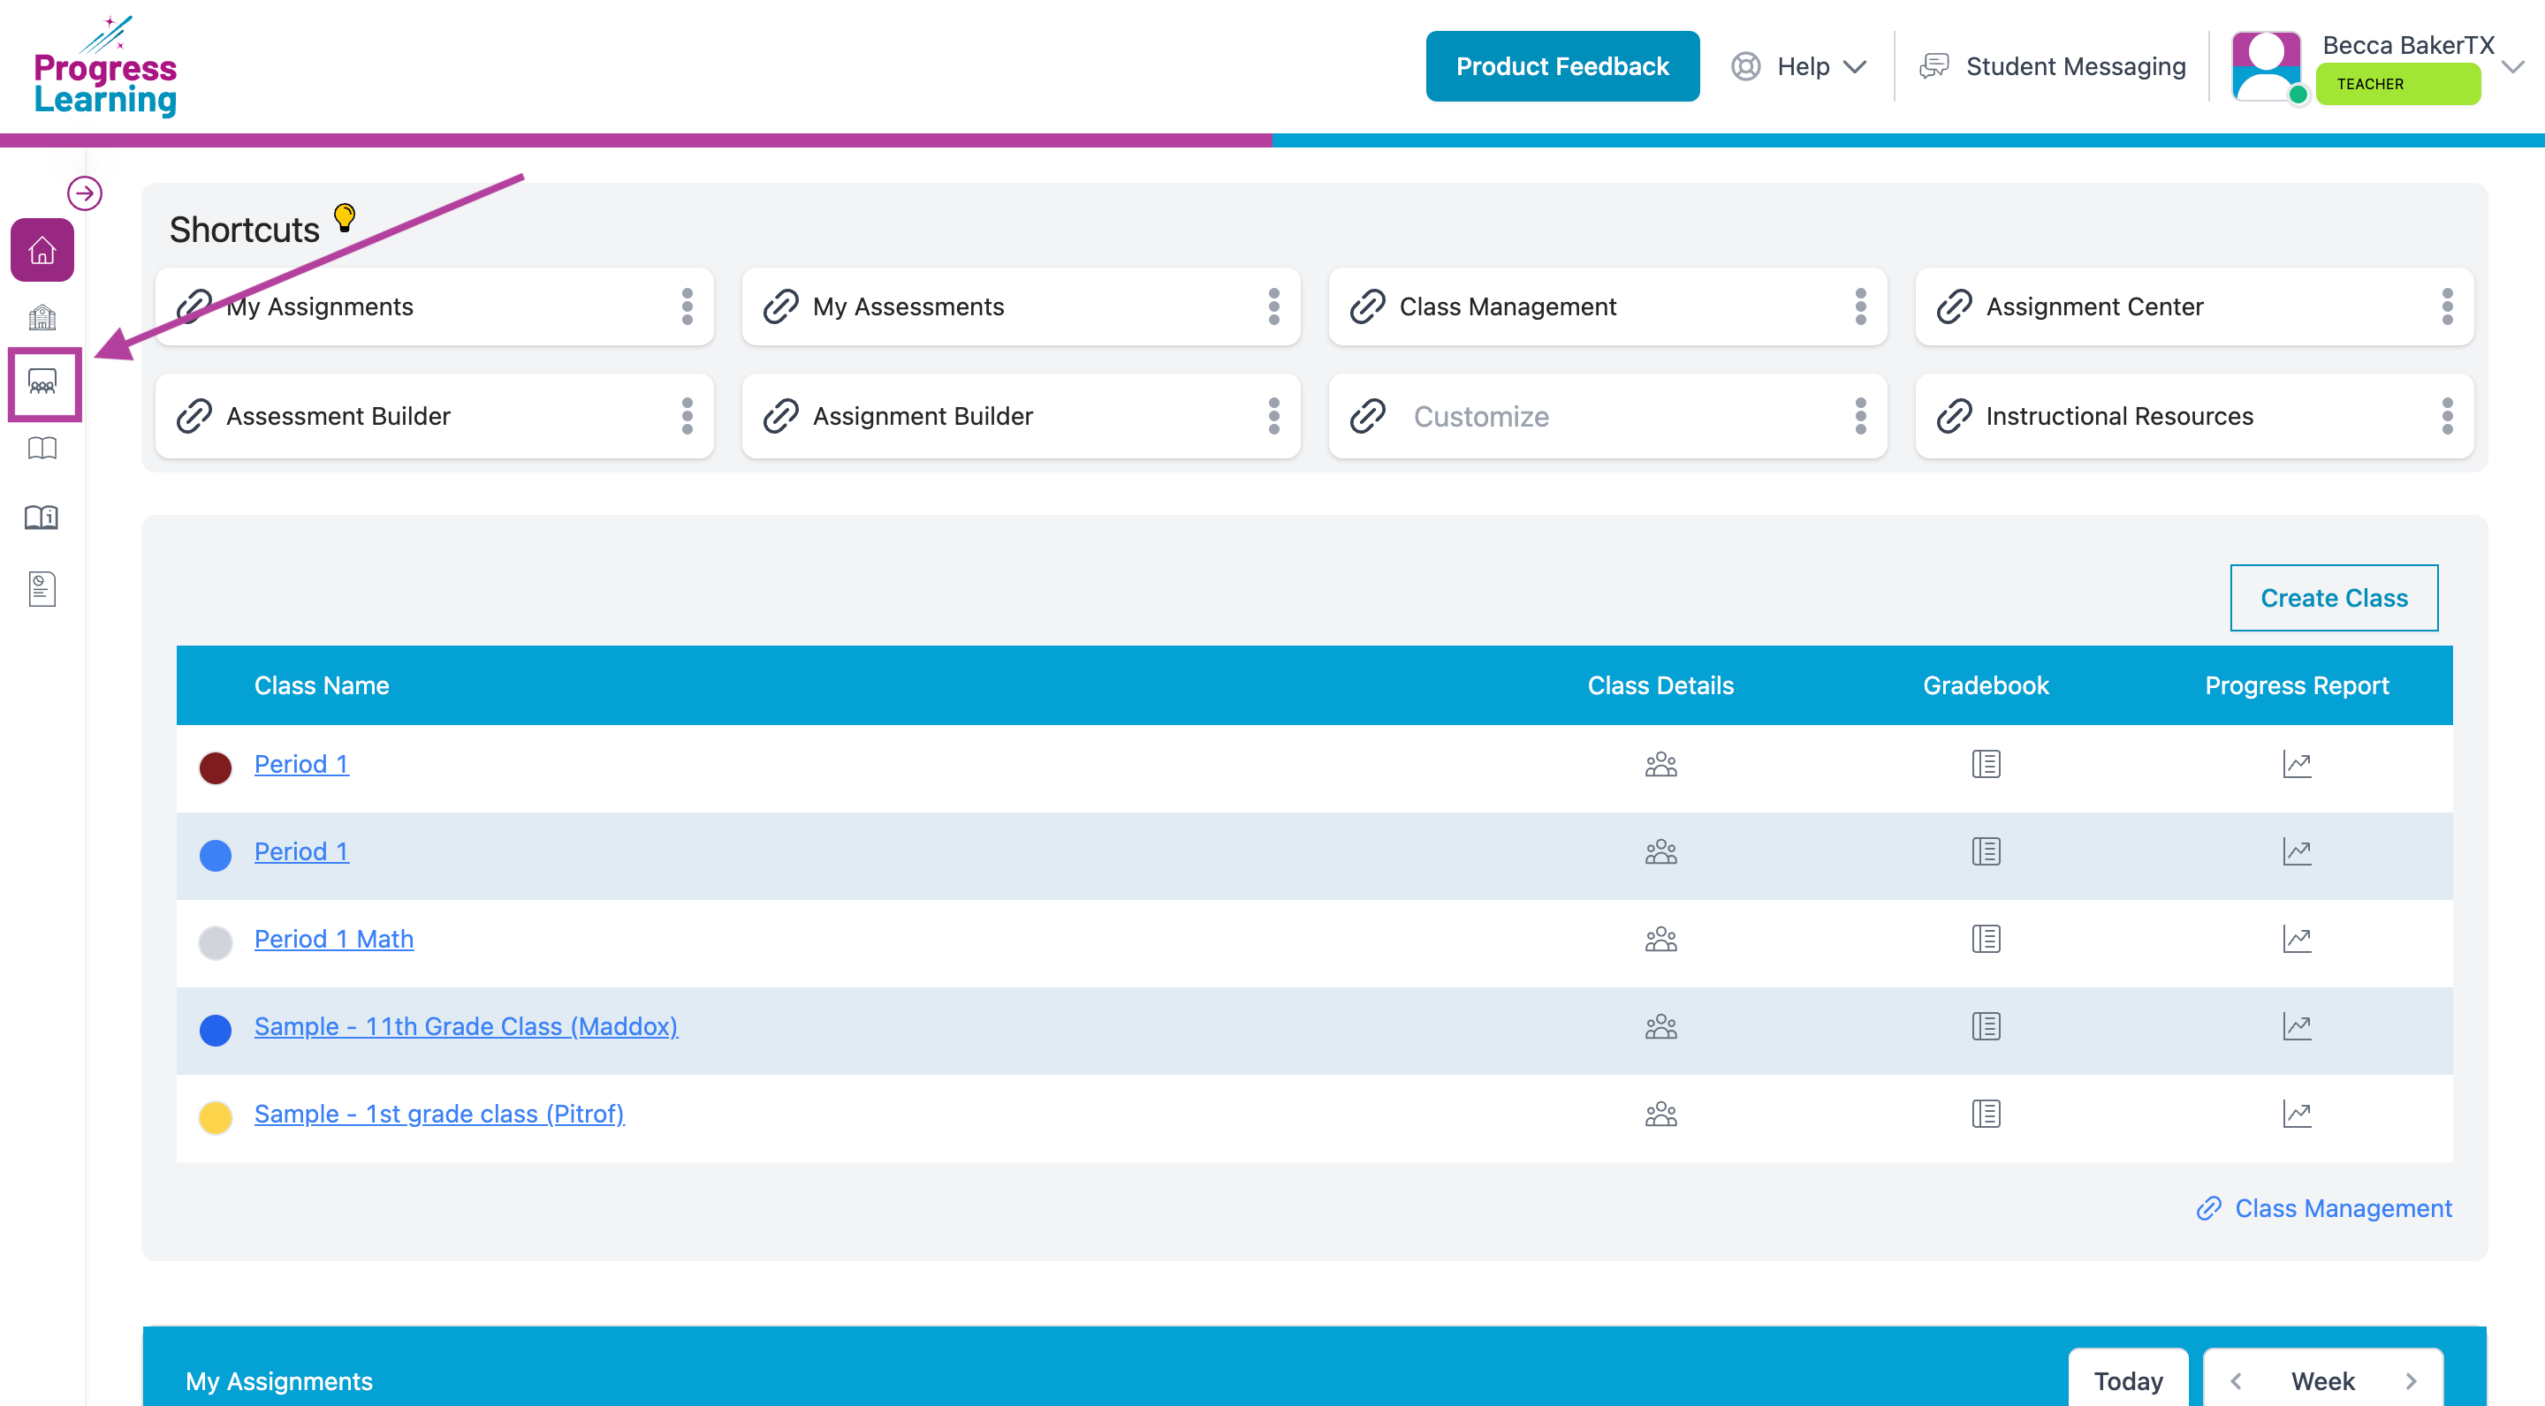Open the Customize shortcut slot
The width and height of the screenshot is (2545, 1406).
tap(1608, 416)
